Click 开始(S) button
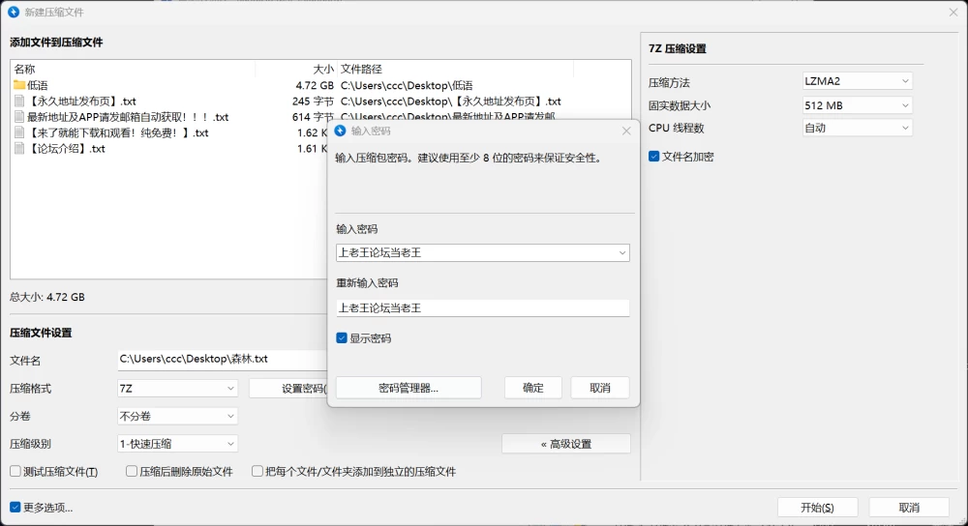The height and width of the screenshot is (526, 968). [x=817, y=508]
